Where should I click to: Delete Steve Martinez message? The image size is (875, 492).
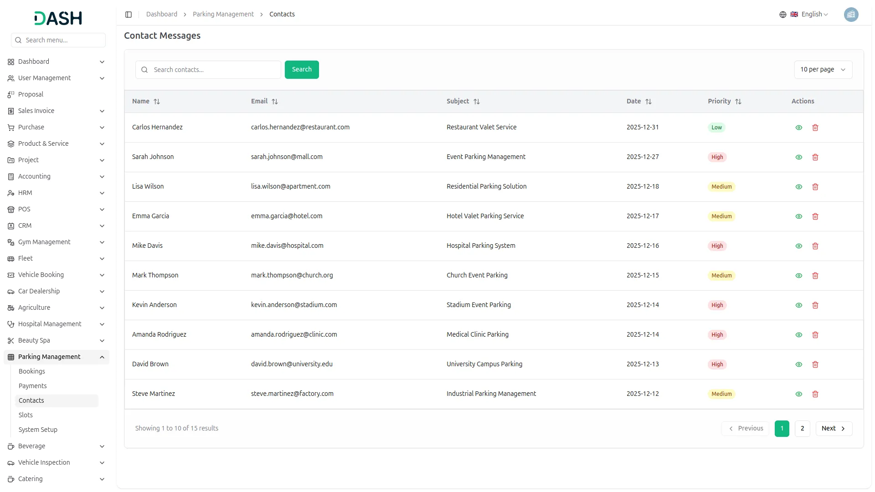click(x=815, y=394)
